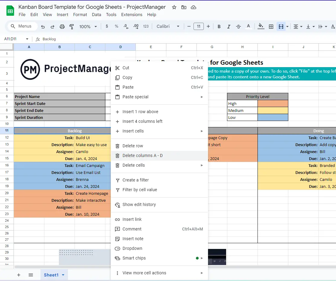Choose Cut from context menu

(159, 68)
